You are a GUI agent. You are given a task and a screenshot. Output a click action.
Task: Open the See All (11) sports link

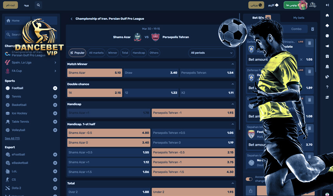tap(12, 138)
